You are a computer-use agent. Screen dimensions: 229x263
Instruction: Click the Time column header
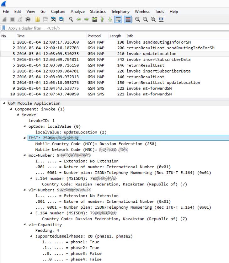point(21,36)
